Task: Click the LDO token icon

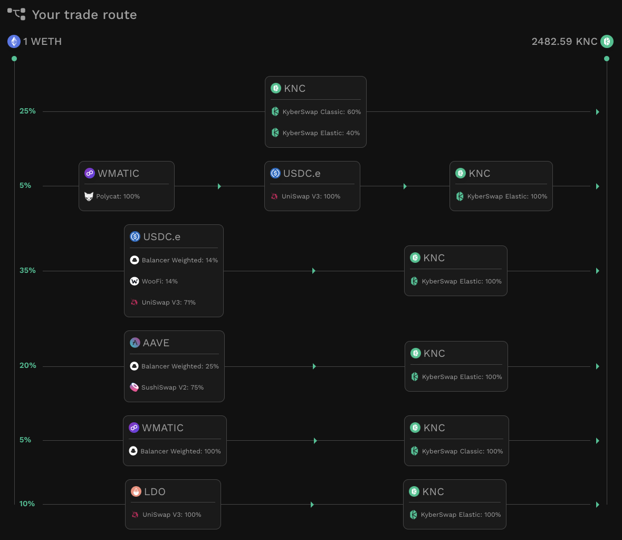Action: [x=136, y=491]
